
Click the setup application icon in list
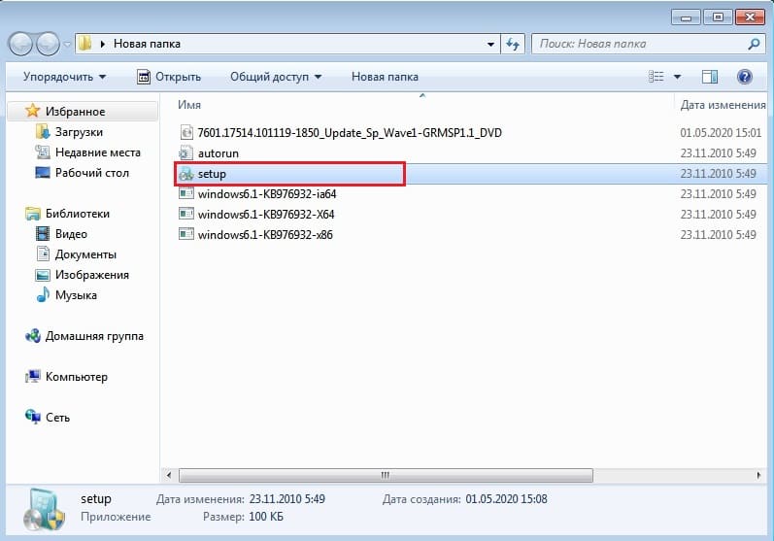click(186, 174)
